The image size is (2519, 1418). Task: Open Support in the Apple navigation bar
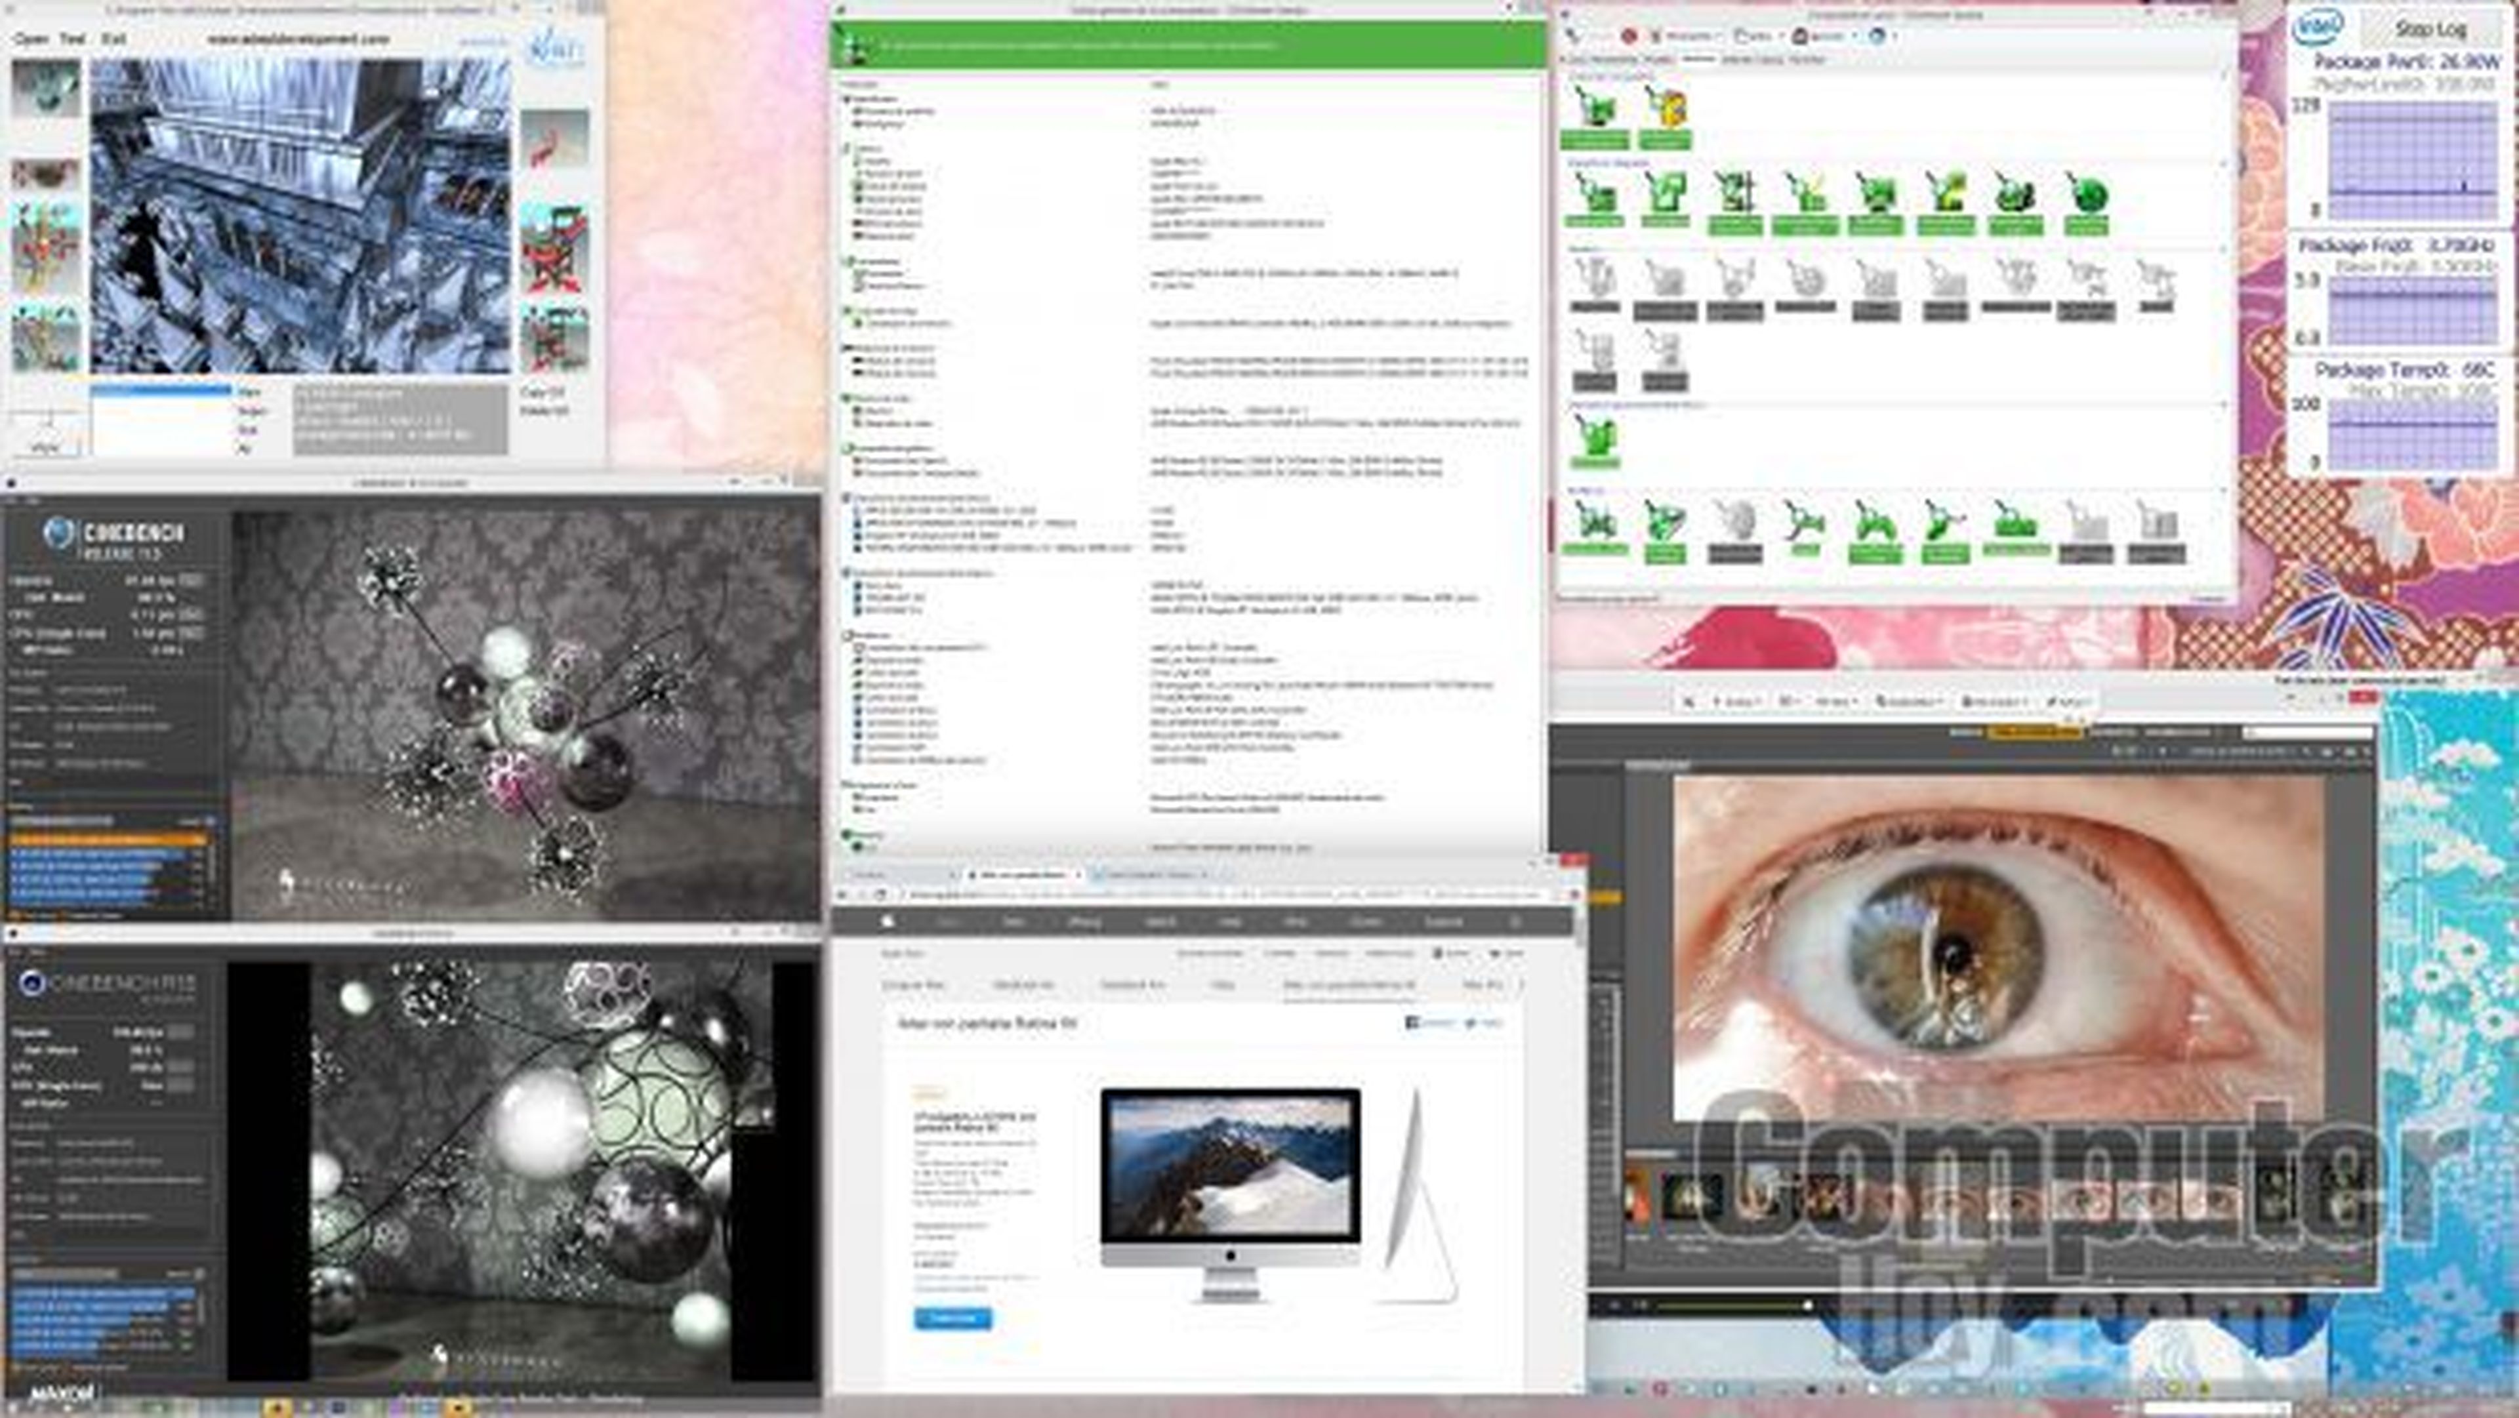[x=1443, y=922]
